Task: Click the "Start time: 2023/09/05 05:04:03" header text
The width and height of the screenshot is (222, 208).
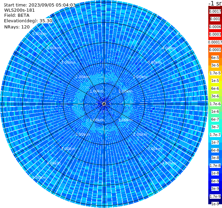Action: coord(39,5)
